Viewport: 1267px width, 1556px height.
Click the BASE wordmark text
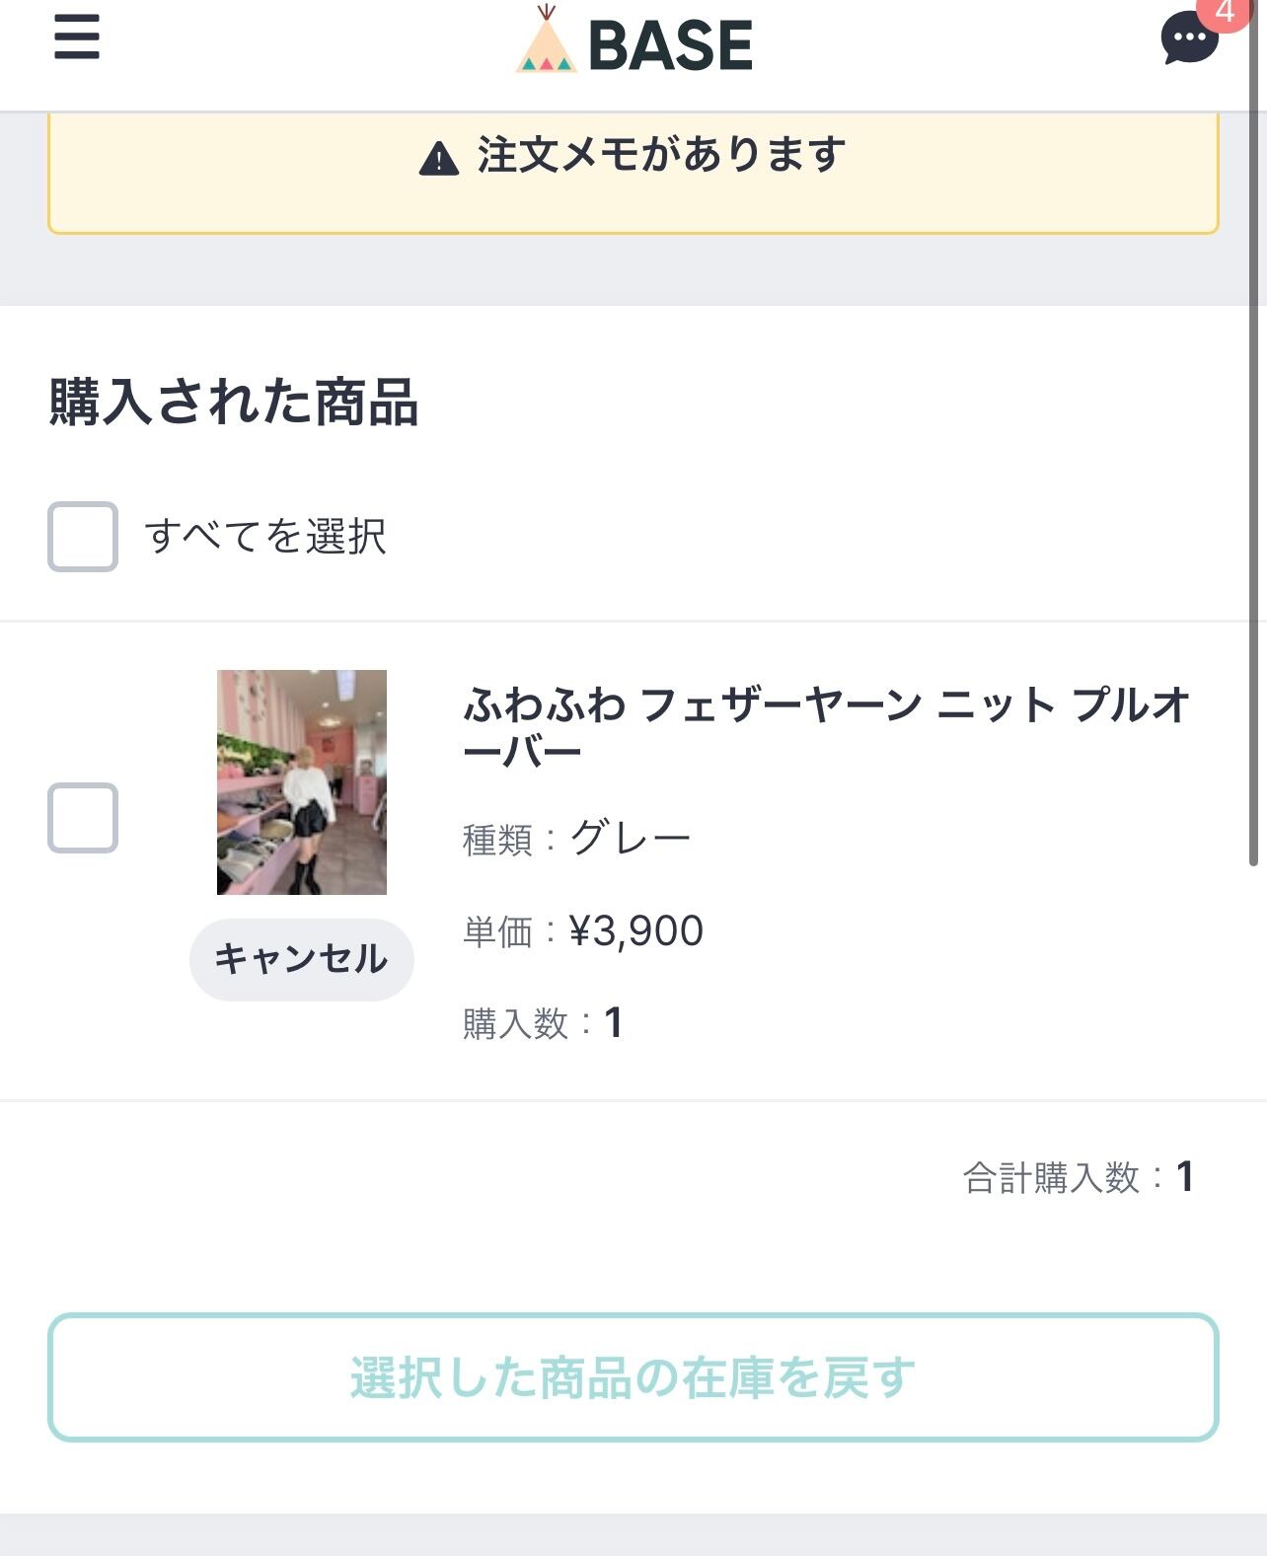tap(671, 45)
